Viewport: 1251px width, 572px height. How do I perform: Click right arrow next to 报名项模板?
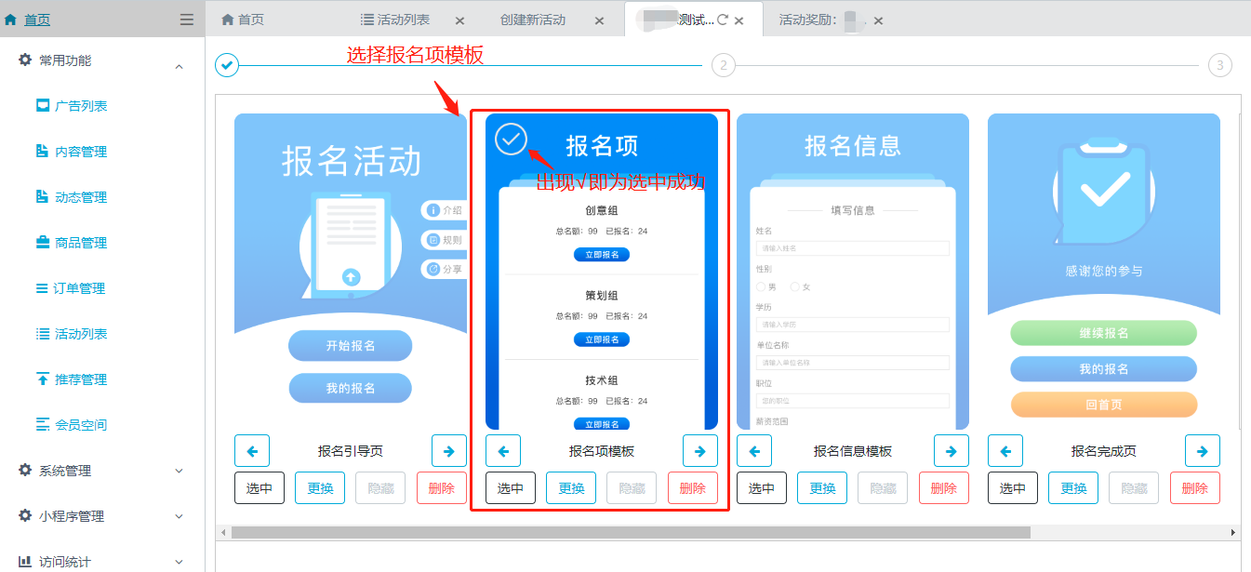699,451
